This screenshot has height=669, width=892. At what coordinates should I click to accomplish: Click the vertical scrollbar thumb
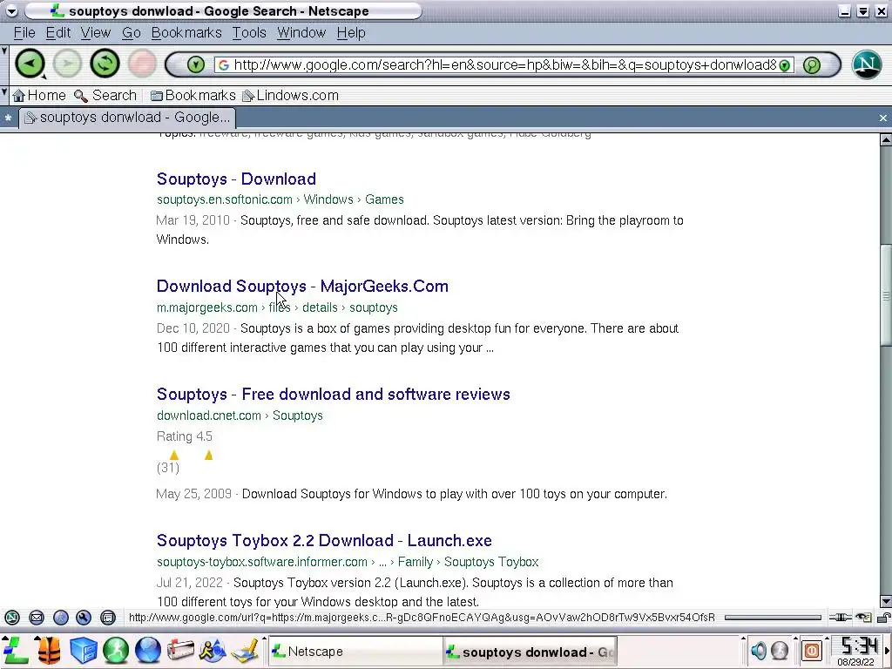[x=886, y=294]
